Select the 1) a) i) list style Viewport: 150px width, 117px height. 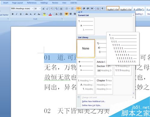coord(101,48)
